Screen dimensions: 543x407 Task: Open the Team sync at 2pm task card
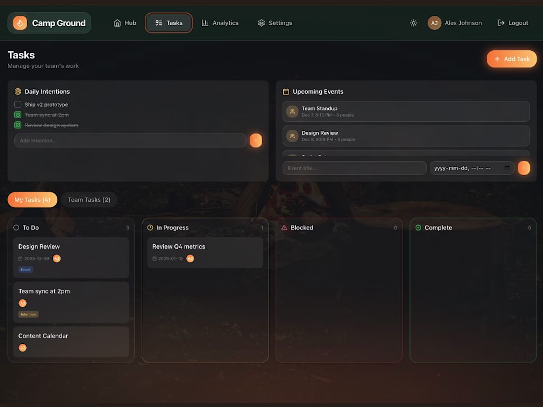[71, 302]
